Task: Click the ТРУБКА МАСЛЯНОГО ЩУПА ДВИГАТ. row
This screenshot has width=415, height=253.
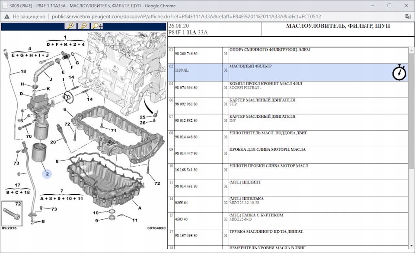Action: [x=267, y=232]
